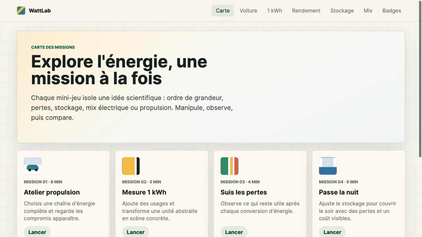The height and width of the screenshot is (237, 422).
Task: Click the blue storage icon on Passe la nuit
Action: pyautogui.click(x=328, y=166)
